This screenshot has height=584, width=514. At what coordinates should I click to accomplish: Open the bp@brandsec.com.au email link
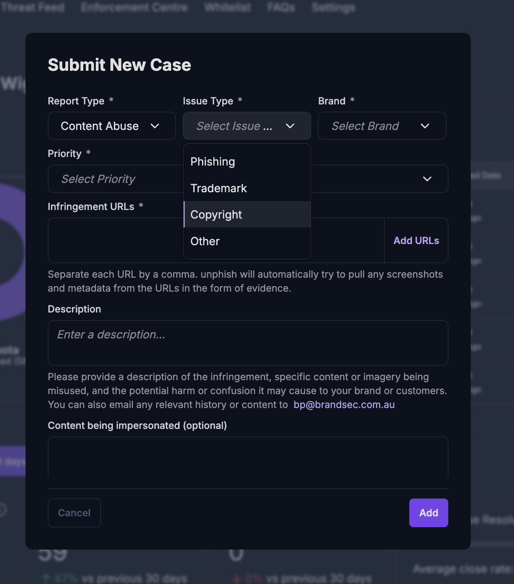[x=344, y=405]
